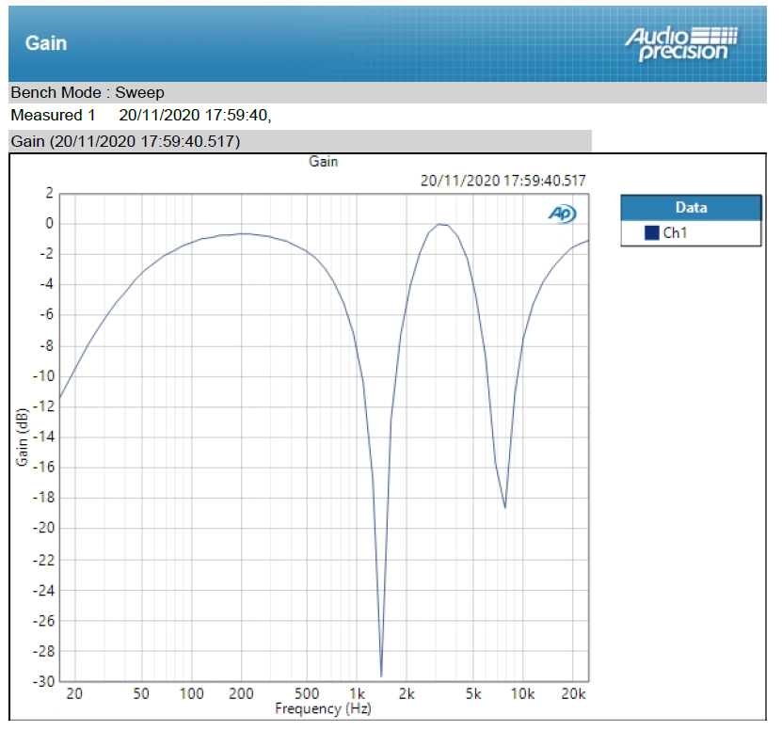Click the '100' tick on frequency axis
The image size is (782, 731).
coord(192,693)
